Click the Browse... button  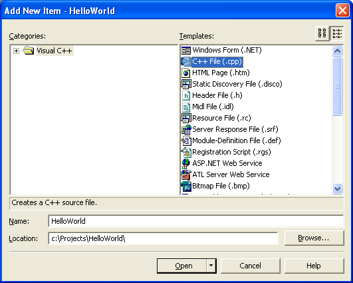coord(314,238)
